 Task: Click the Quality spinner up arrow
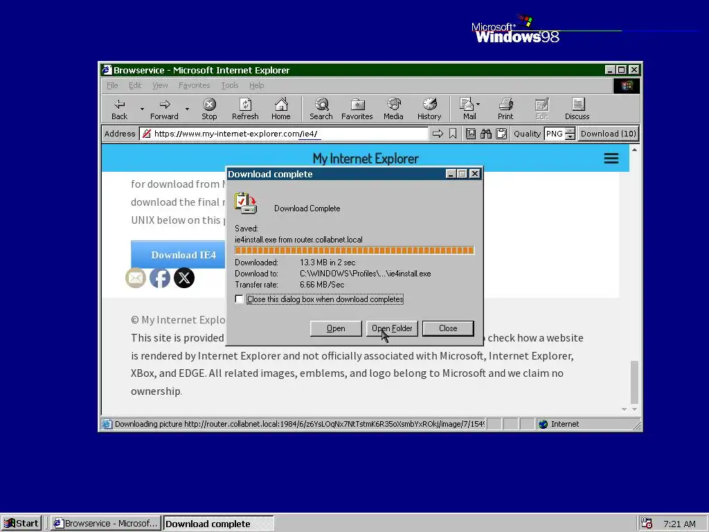571,131
